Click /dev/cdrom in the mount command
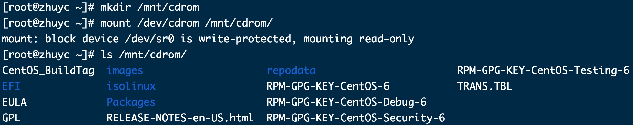The image size is (633, 125). click(168, 23)
